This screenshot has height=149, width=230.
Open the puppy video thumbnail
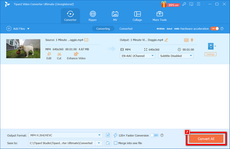point(23,49)
